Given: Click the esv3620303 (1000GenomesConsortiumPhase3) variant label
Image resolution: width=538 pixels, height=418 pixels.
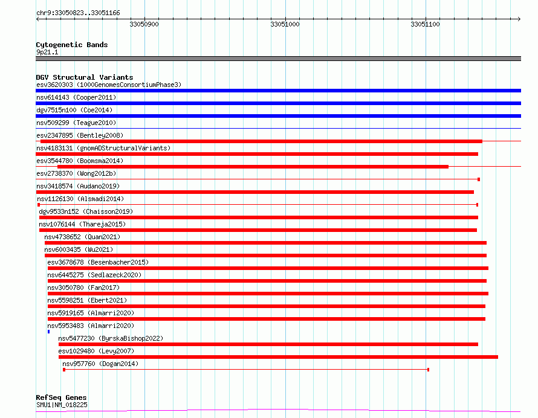Looking at the screenshot, I should click(109, 85).
